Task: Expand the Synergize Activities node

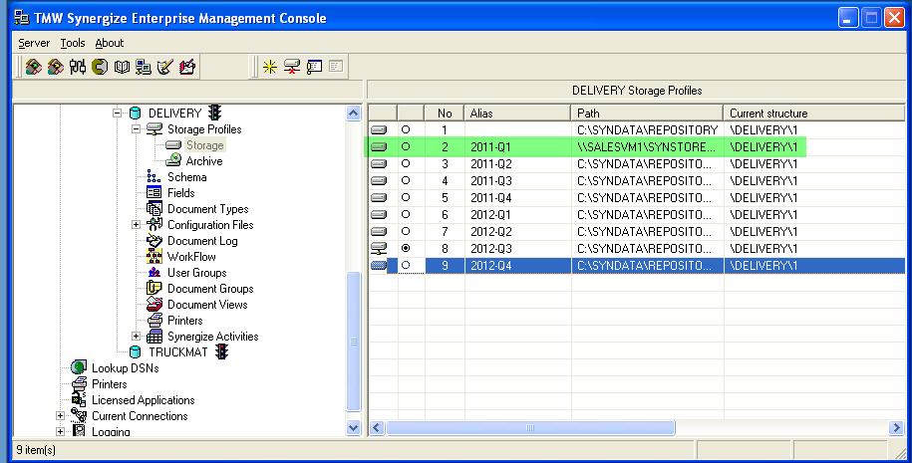Action: (x=137, y=337)
